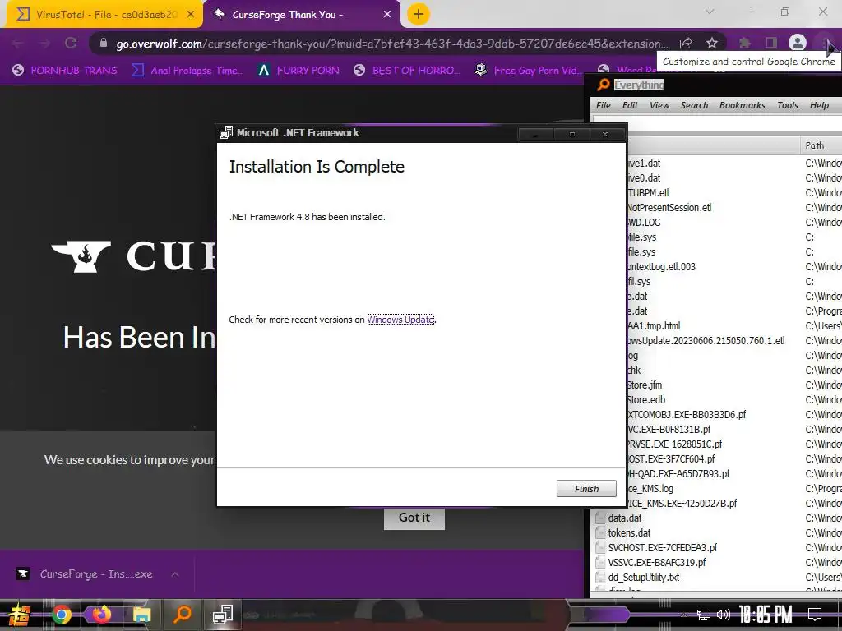This screenshot has height=631, width=842.
Task: Open Edit menu in Everything
Action: 630,106
